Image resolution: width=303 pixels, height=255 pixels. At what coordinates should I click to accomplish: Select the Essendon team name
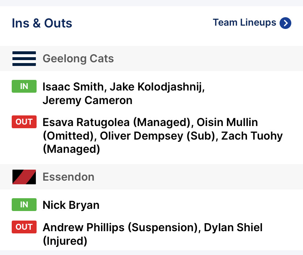coord(68,177)
